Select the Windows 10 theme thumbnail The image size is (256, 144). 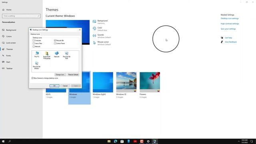[x=126, y=82]
